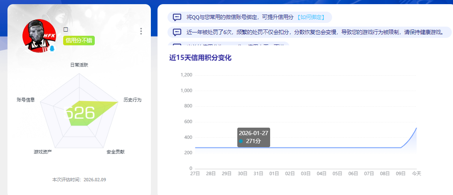Click the 信用分不错 badge
The image size is (453, 195).
(79, 40)
